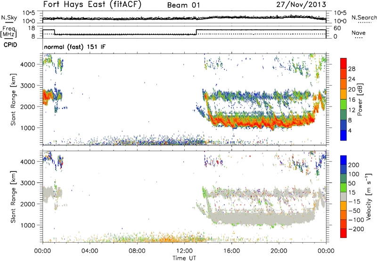Click the '200' tick on the Velocity scale

[x=354, y=165]
